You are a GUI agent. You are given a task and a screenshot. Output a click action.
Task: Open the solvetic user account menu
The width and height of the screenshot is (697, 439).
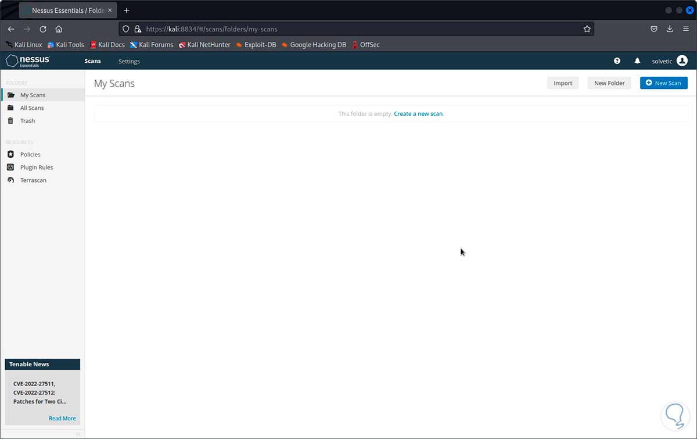click(x=670, y=60)
